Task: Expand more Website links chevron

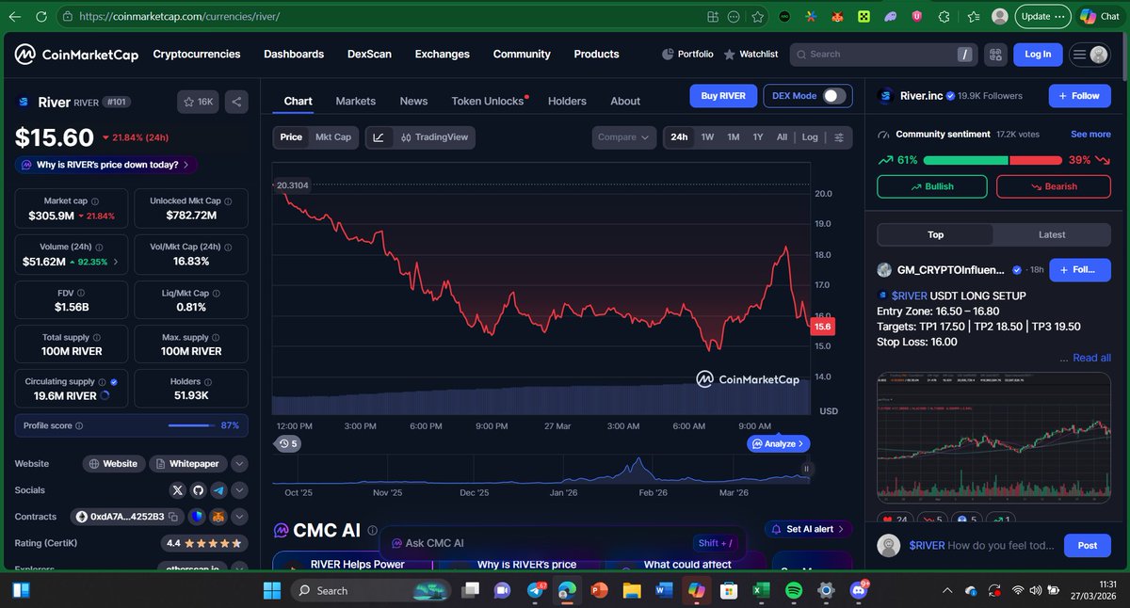Action: pos(239,464)
